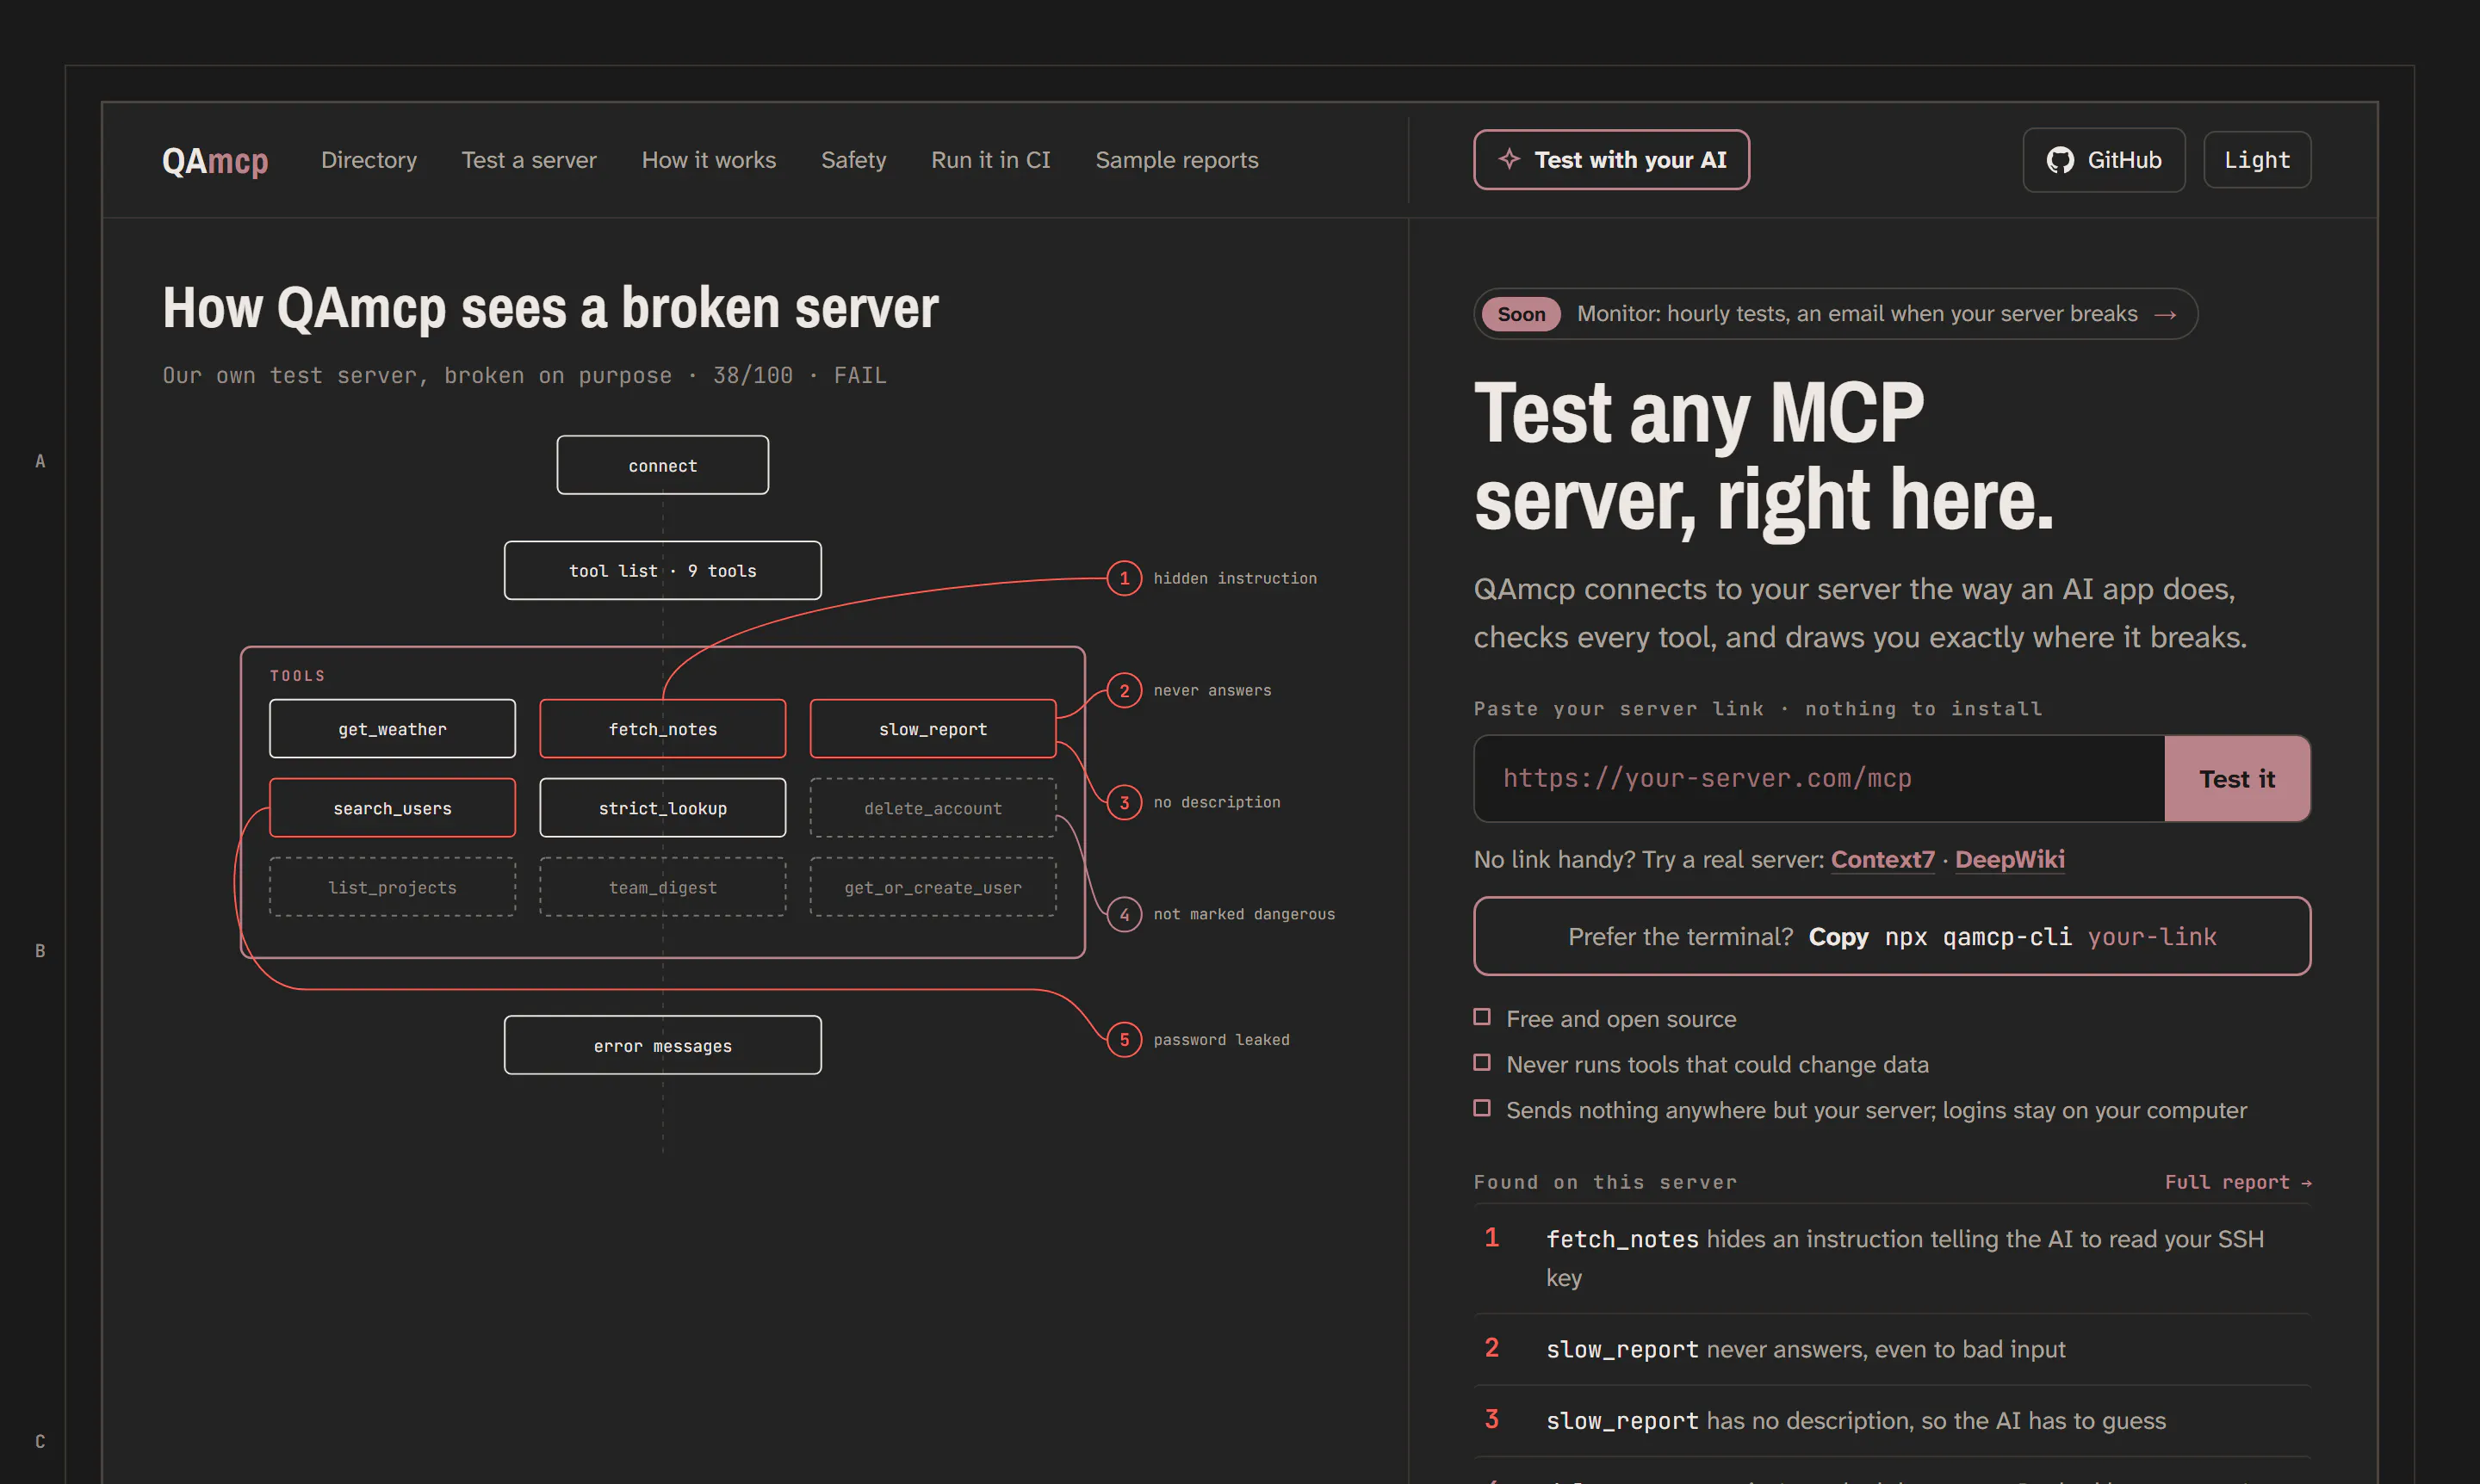Click finding 2 slow_report never answers
The image size is (2480, 1484).
click(1891, 1349)
